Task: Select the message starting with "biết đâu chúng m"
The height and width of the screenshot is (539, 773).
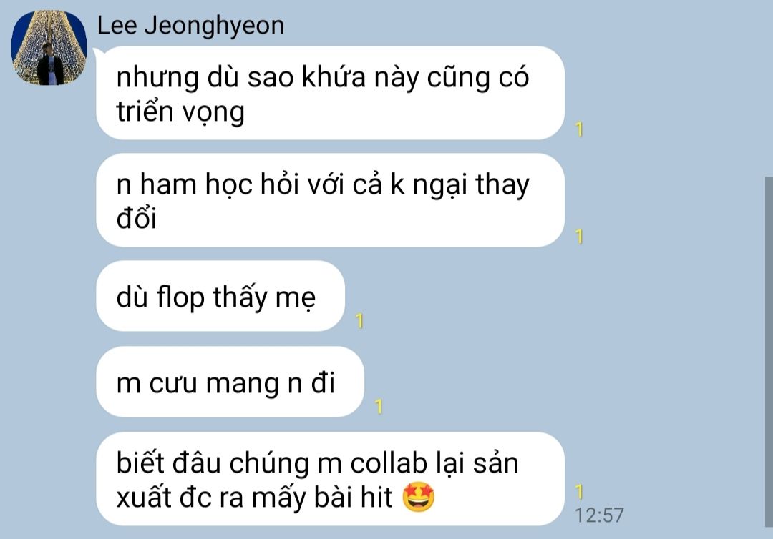Action: 330,479
